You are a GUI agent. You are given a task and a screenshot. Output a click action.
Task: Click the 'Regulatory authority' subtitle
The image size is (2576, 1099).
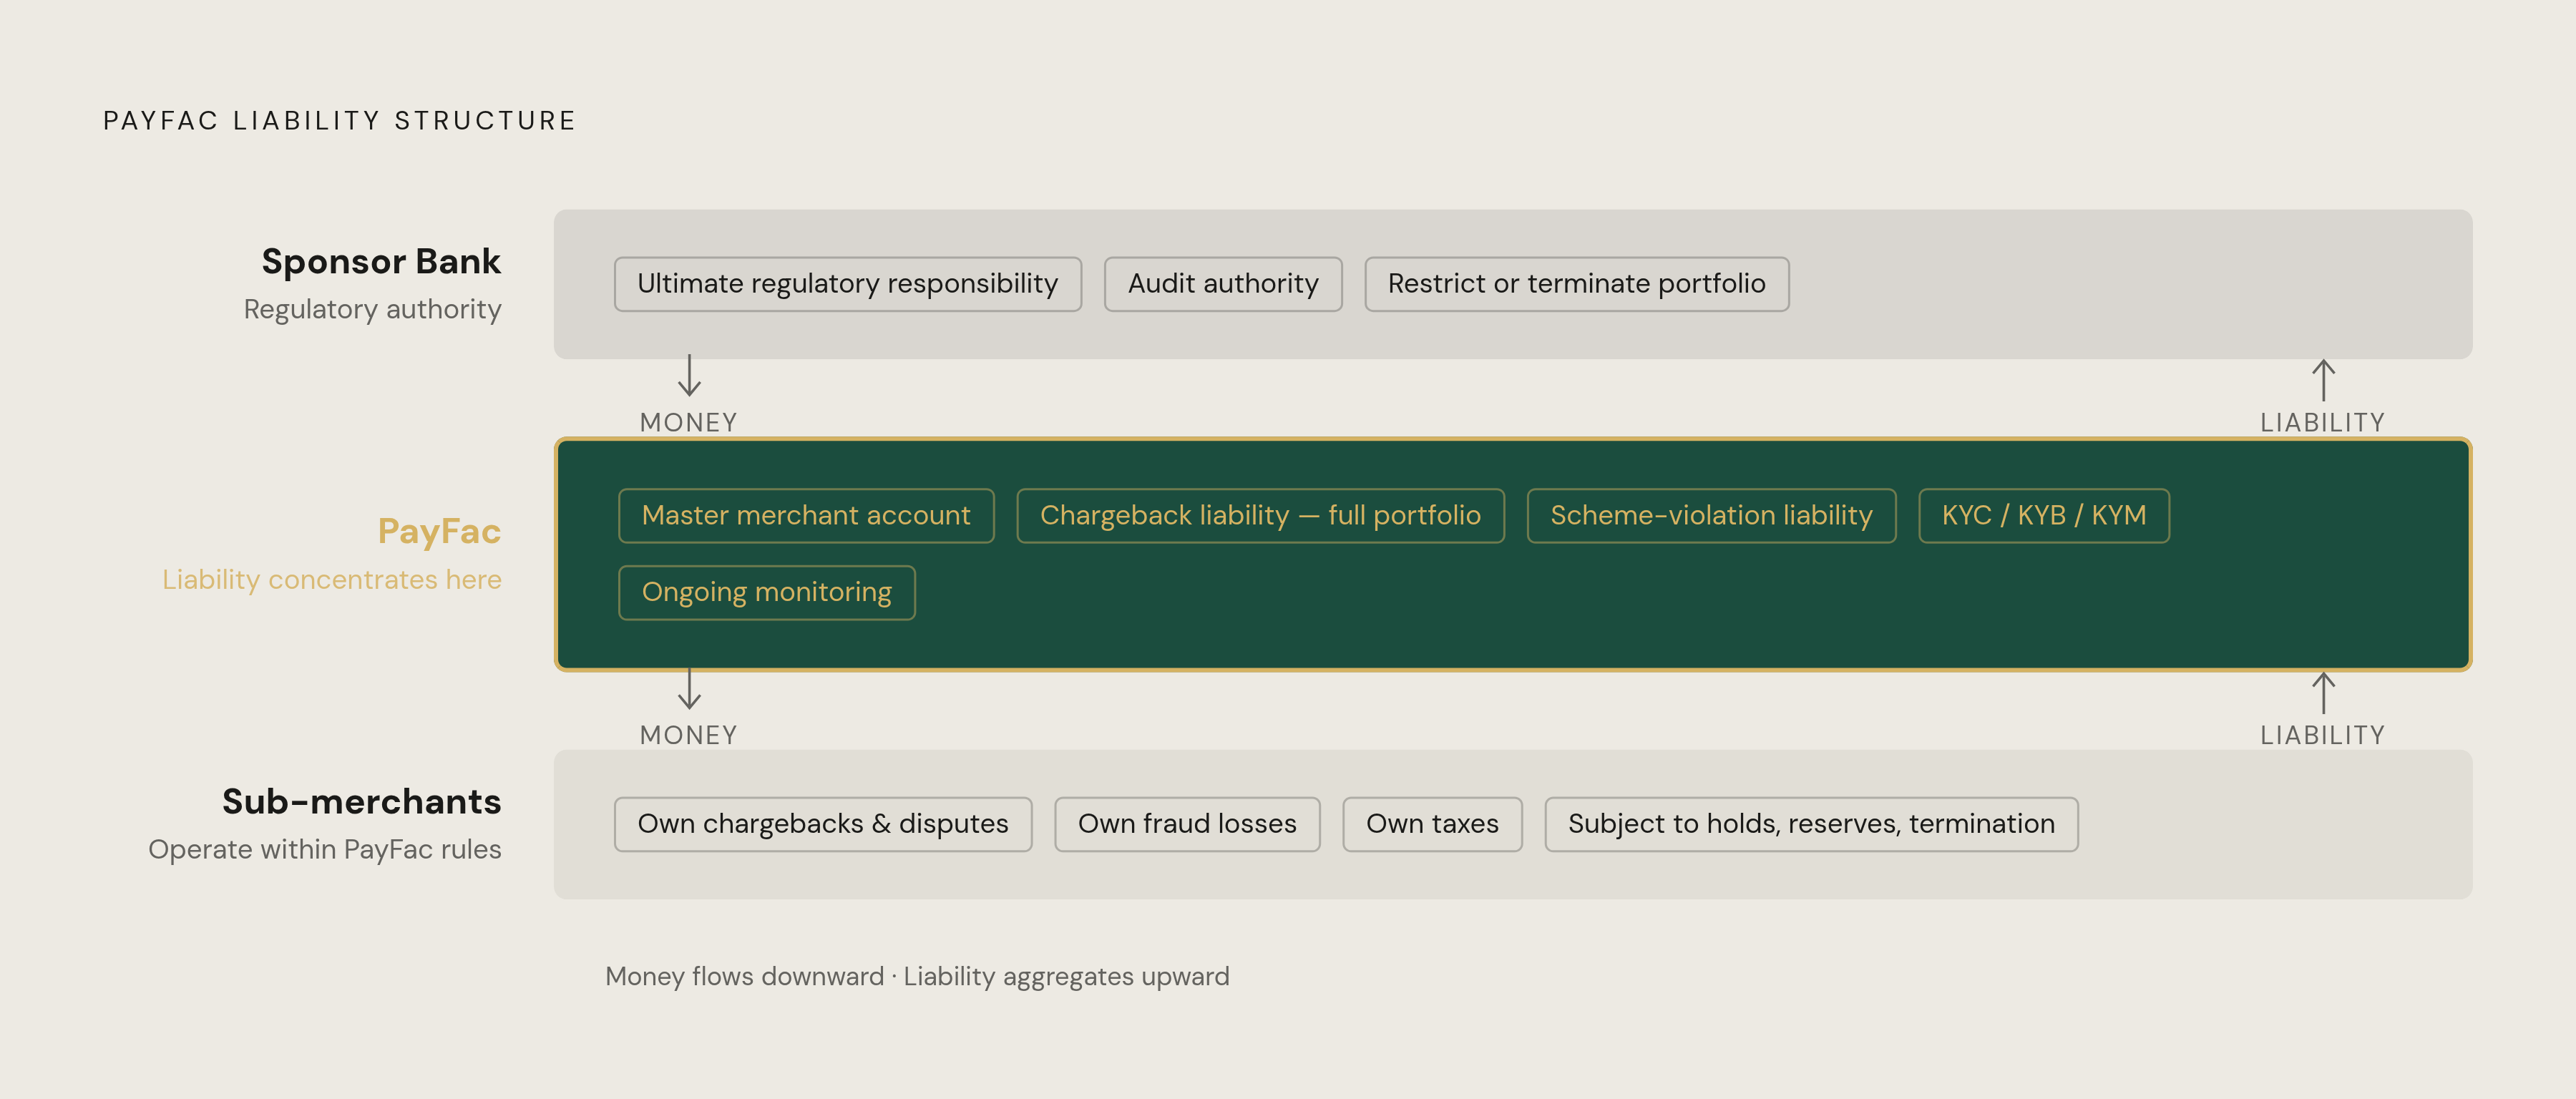(x=372, y=310)
